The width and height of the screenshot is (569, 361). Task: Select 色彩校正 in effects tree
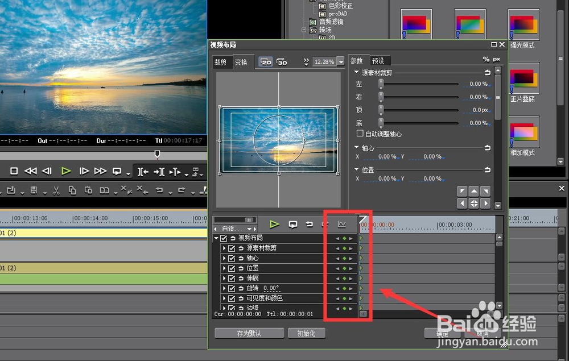coord(341,6)
